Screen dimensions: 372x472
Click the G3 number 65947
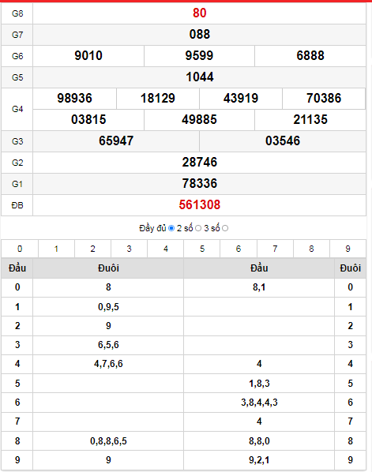tap(116, 140)
